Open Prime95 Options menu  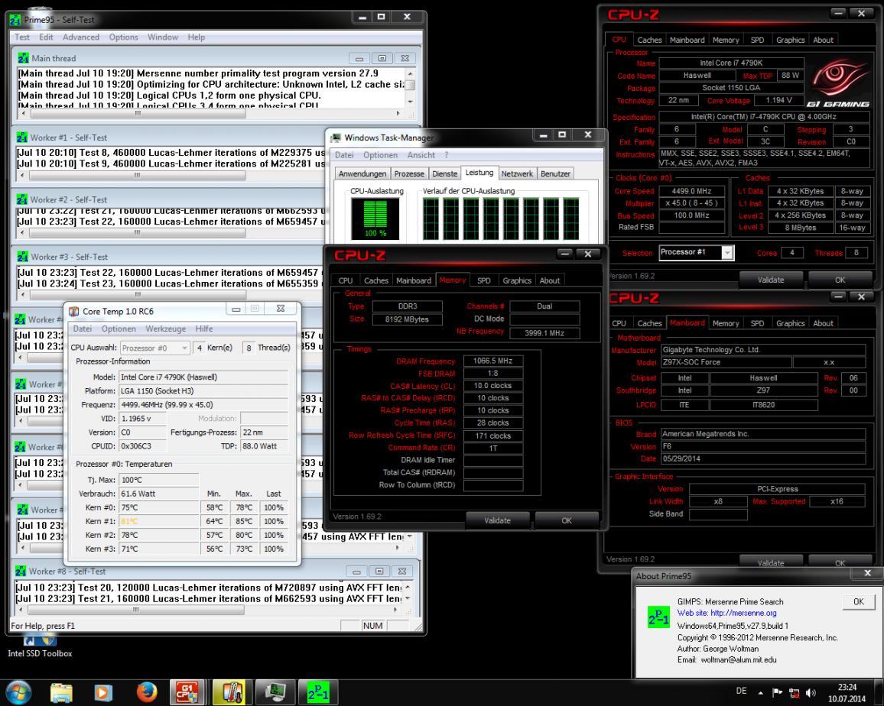tap(123, 37)
